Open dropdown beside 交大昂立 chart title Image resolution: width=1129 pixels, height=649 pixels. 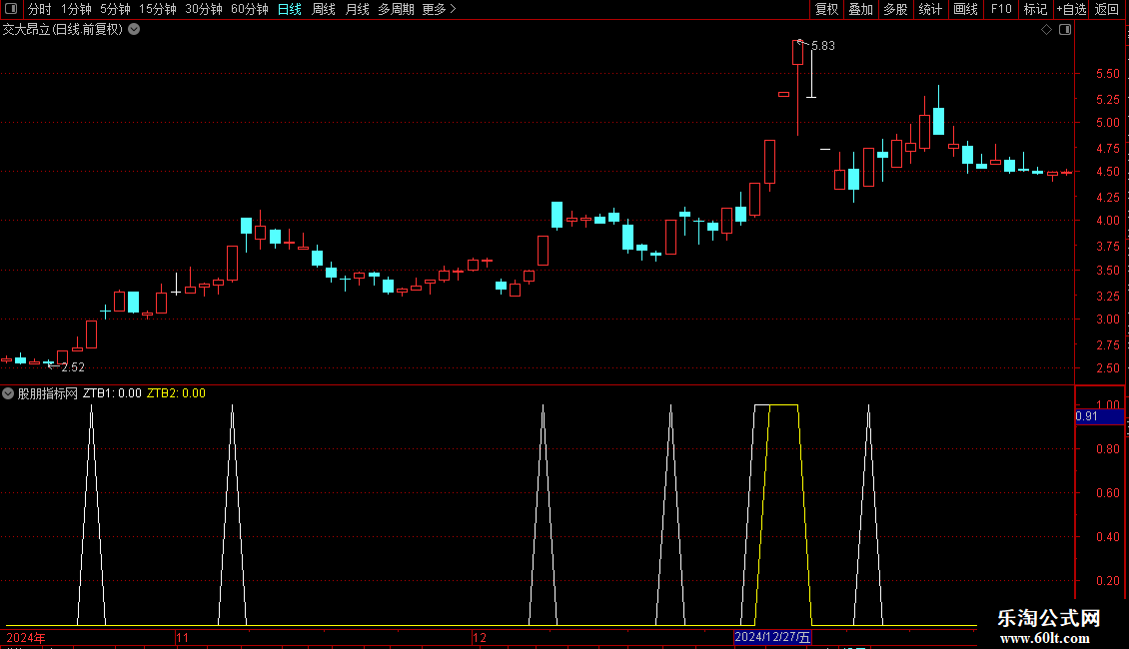pyautogui.click(x=134, y=30)
